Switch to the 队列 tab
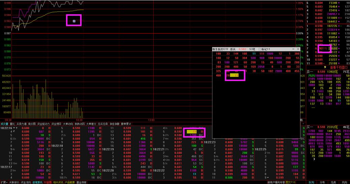Viewport: 350px width, 184px height. pos(311,182)
